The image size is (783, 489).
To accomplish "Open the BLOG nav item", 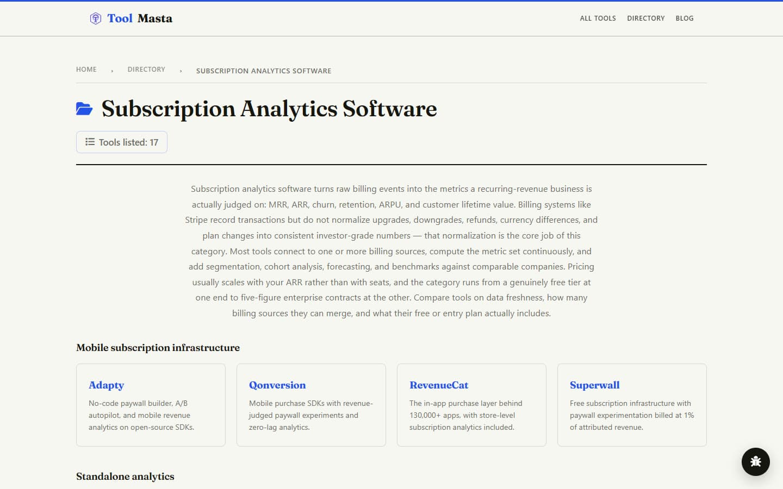I will pyautogui.click(x=685, y=18).
